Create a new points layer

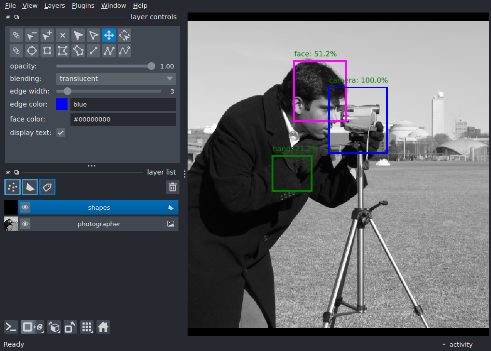tap(13, 187)
